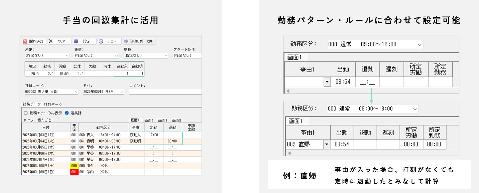Click the [未処理] 0件 button label
Screen dimensions: 479x193
141,41
